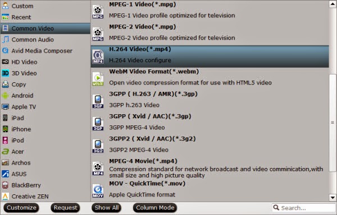Click the HD Video icon
Viewport: 337px width, 215px height.
pyautogui.click(x=6, y=62)
